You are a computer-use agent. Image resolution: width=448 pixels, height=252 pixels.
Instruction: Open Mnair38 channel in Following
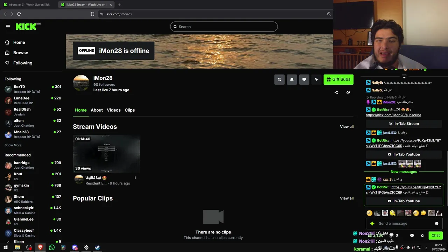(33, 134)
